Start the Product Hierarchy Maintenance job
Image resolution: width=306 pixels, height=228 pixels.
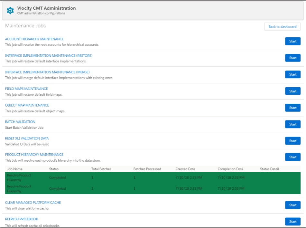point(293,157)
